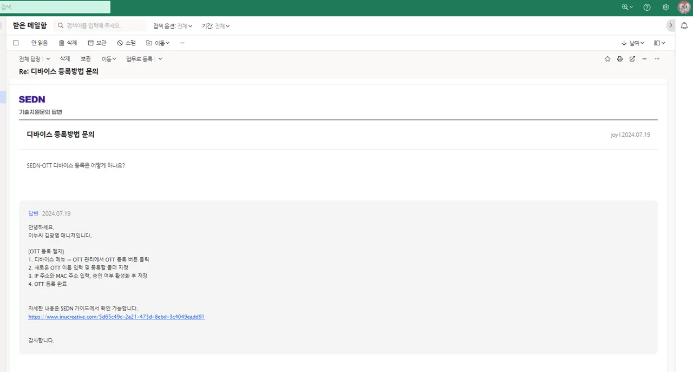Open the zoom magnifier control in header
The height and width of the screenshot is (389, 693).
pos(627,8)
